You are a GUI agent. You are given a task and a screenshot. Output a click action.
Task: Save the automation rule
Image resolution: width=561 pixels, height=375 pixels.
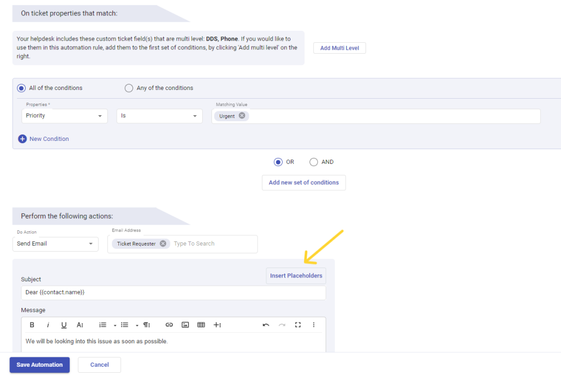tap(39, 365)
